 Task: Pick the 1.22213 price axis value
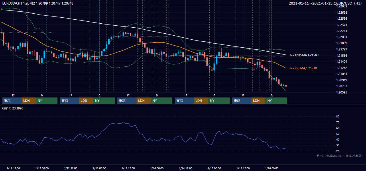coord(342,31)
